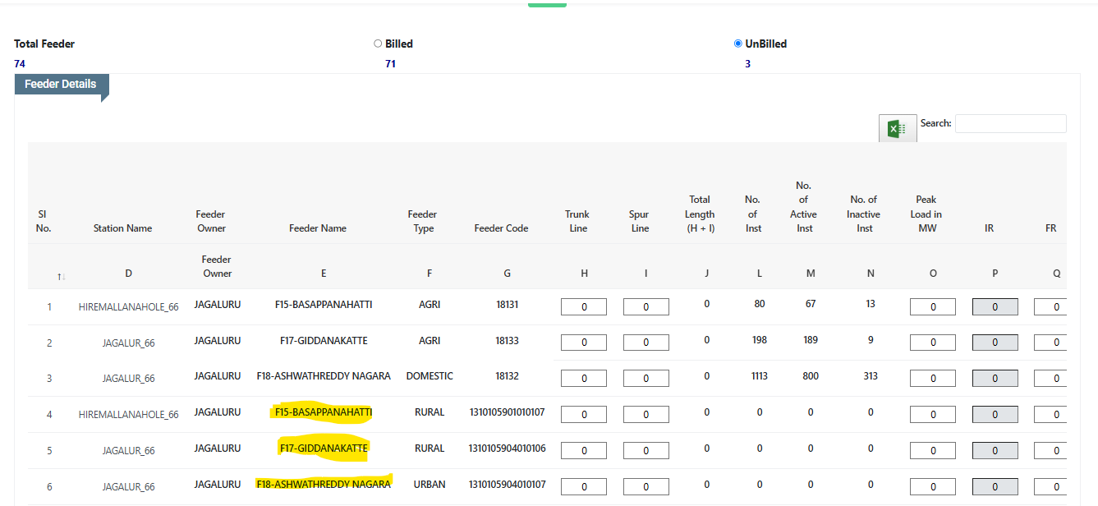The width and height of the screenshot is (1098, 506).
Task: Click feeder code 1310105904010107 cell
Action: click(x=507, y=485)
